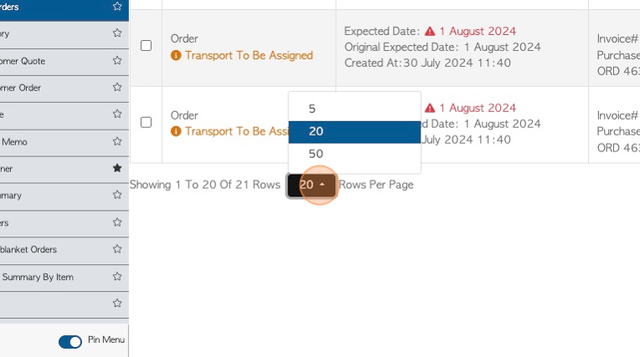Click the orange info icon in first order row
This screenshot has height=357, width=640.
[176, 55]
